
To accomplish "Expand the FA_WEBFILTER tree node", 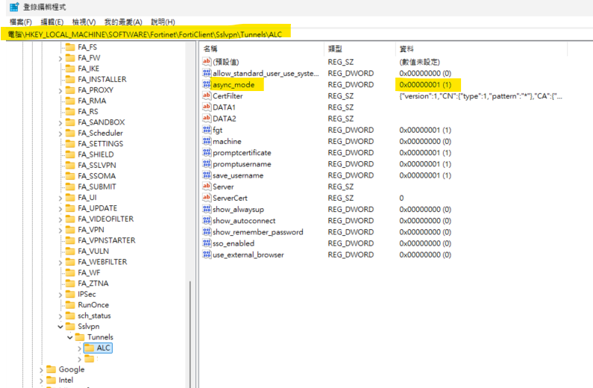I will (x=60, y=262).
